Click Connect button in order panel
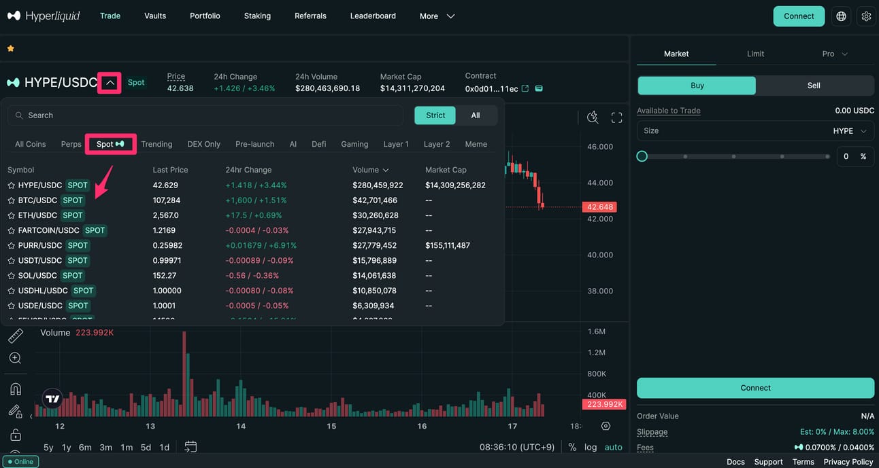879x468 pixels. click(x=755, y=388)
